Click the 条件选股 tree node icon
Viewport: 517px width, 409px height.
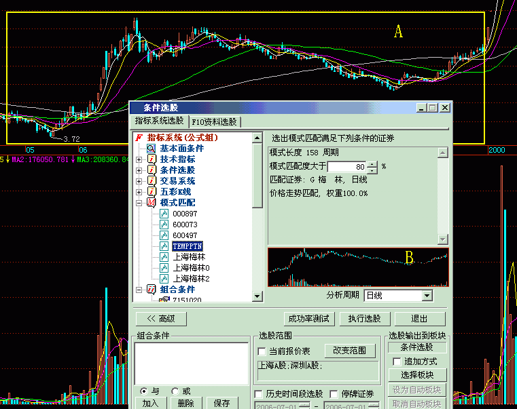pyautogui.click(x=151, y=170)
